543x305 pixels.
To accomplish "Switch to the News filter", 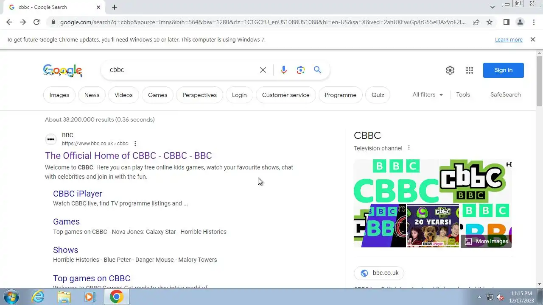I will 92,95.
